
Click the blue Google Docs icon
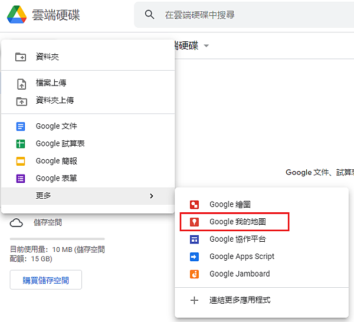pyautogui.click(x=21, y=126)
